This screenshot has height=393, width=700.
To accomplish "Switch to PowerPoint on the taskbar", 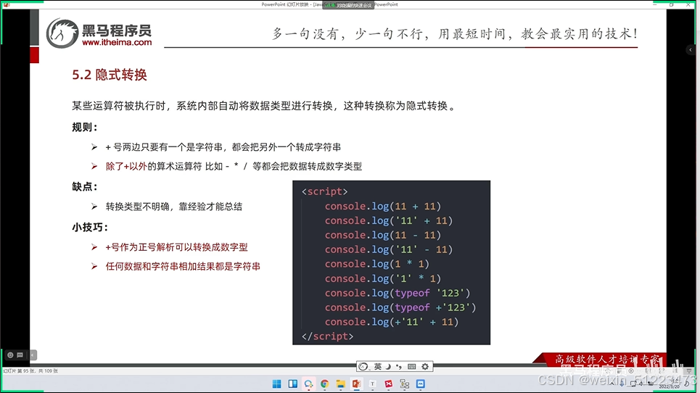I will [356, 384].
